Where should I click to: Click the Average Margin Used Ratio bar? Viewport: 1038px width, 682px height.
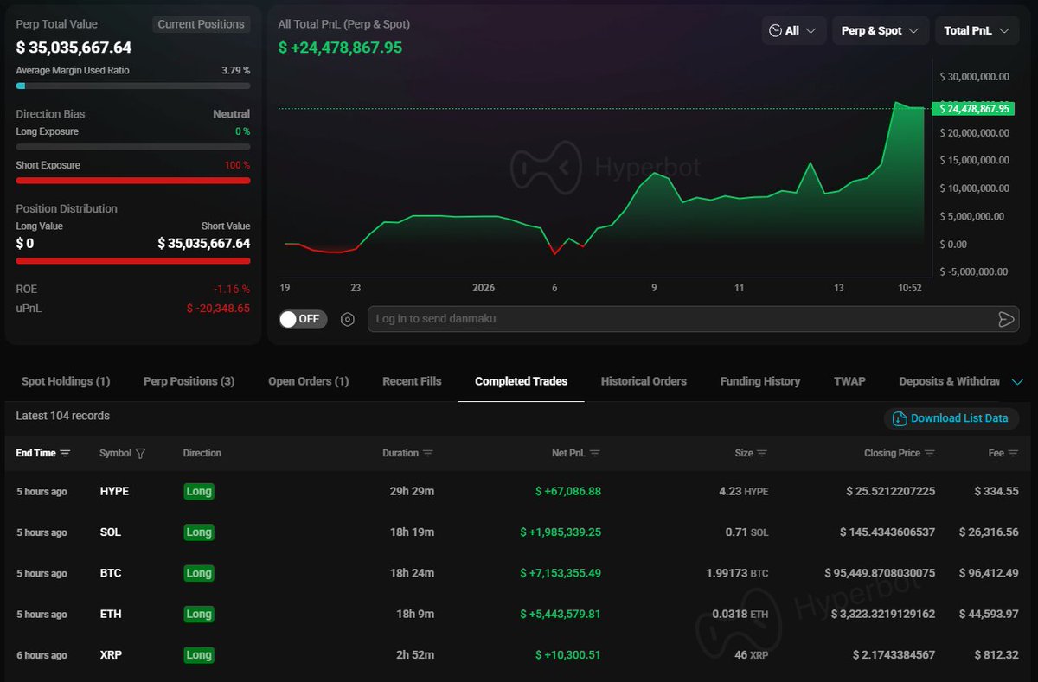point(133,86)
